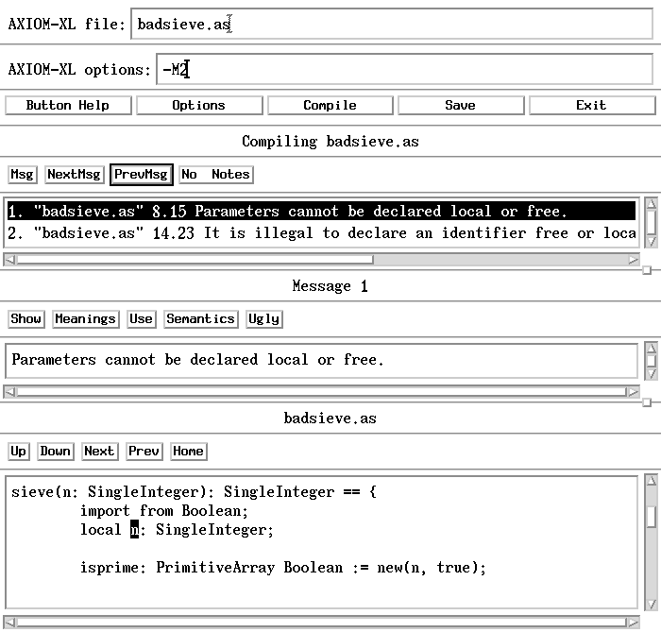Click right arrow of message detail horizontal scrollbar
The width and height of the screenshot is (661, 632).
click(634, 392)
